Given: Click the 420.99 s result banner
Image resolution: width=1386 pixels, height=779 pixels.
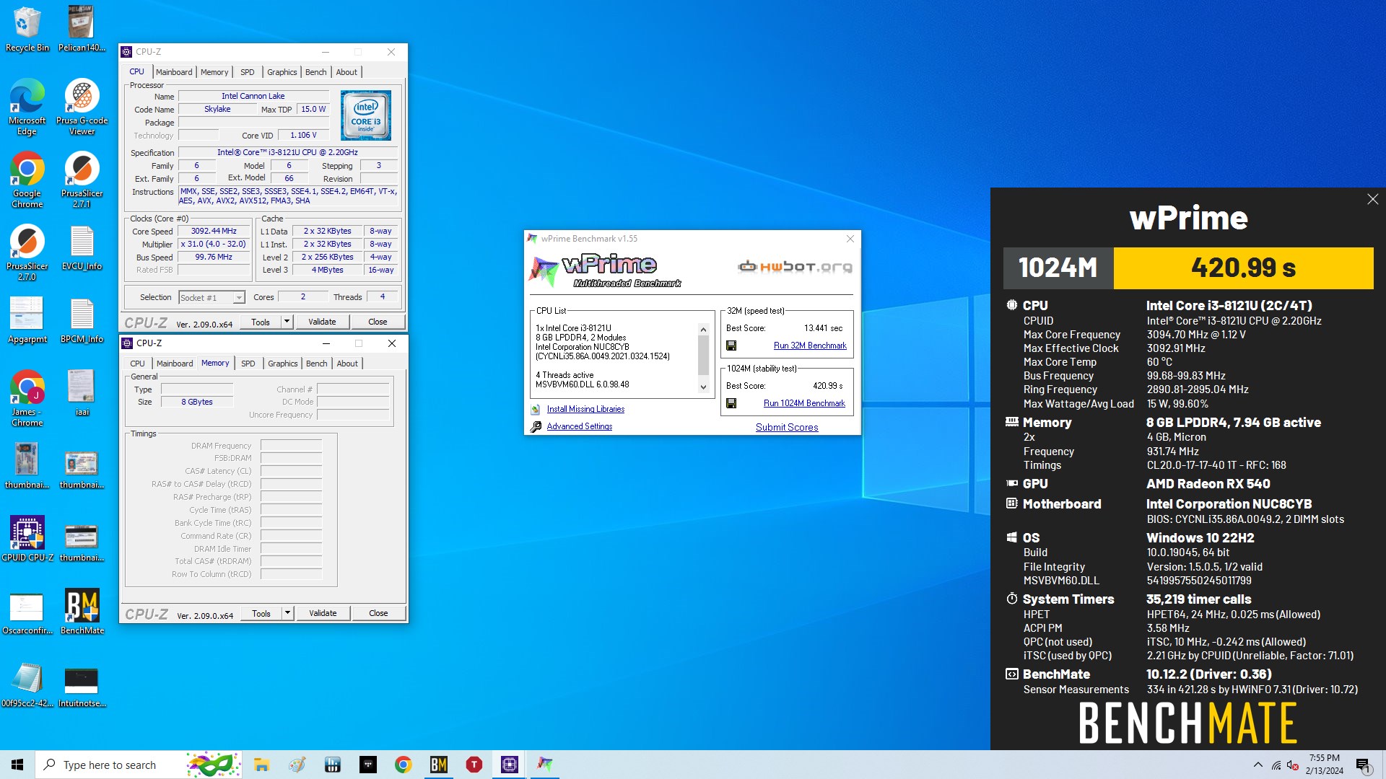Looking at the screenshot, I should (x=1243, y=268).
